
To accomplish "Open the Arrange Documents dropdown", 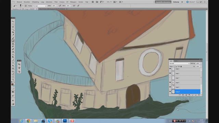I will click(x=115, y=2).
